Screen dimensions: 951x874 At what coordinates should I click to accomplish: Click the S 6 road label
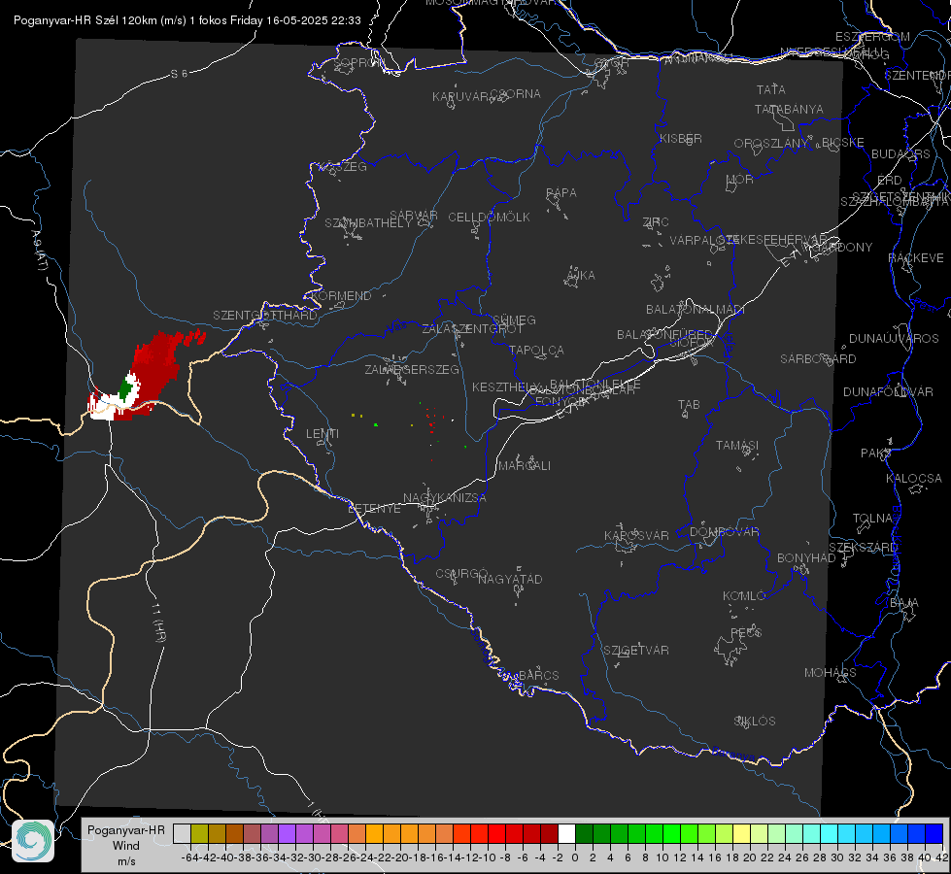pos(179,74)
